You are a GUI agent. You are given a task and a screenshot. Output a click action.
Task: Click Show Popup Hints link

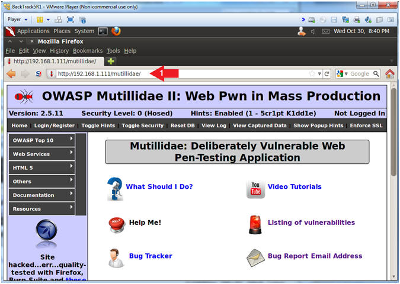click(x=318, y=125)
